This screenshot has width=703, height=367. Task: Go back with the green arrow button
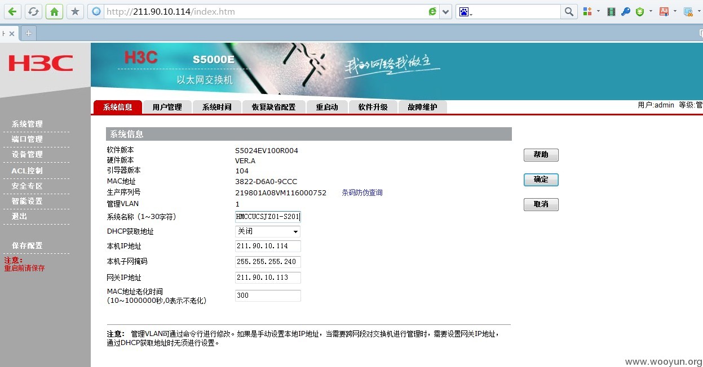12,11
